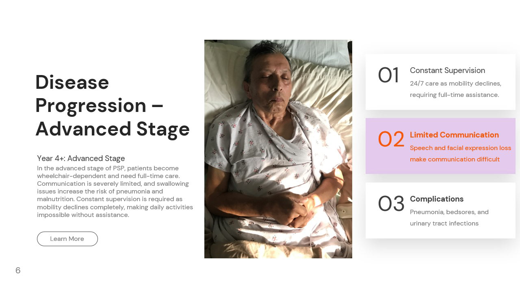520x292 pixels.
Task: Click the urinary tract infections line
Action: click(444, 223)
